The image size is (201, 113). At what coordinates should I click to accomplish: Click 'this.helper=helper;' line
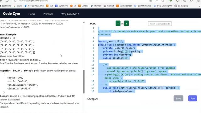pyautogui.click(x=121, y=91)
